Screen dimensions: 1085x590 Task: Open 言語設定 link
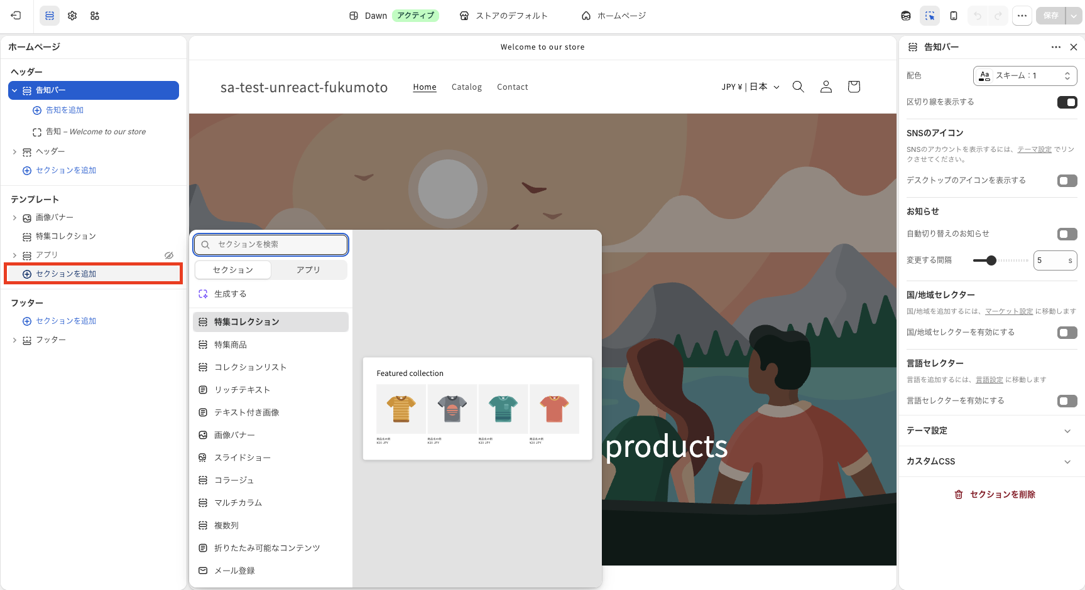pos(990,380)
